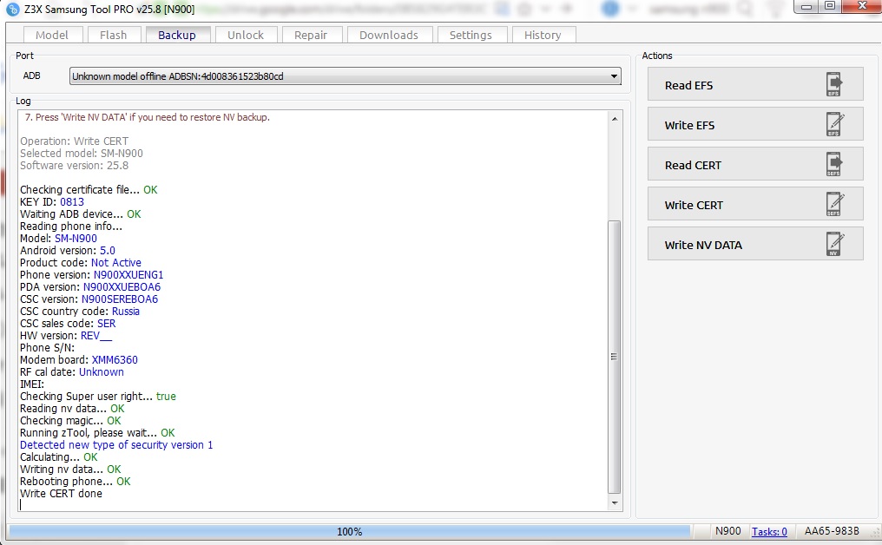View the History tab

pyautogui.click(x=543, y=35)
